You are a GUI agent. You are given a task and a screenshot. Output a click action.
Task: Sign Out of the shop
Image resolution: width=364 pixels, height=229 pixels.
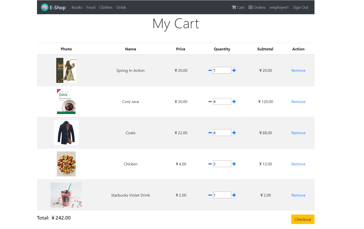300,7
